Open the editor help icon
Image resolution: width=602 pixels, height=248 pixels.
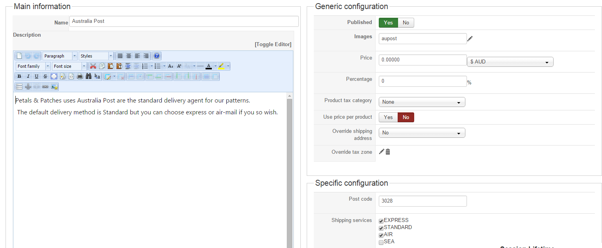coord(157,56)
